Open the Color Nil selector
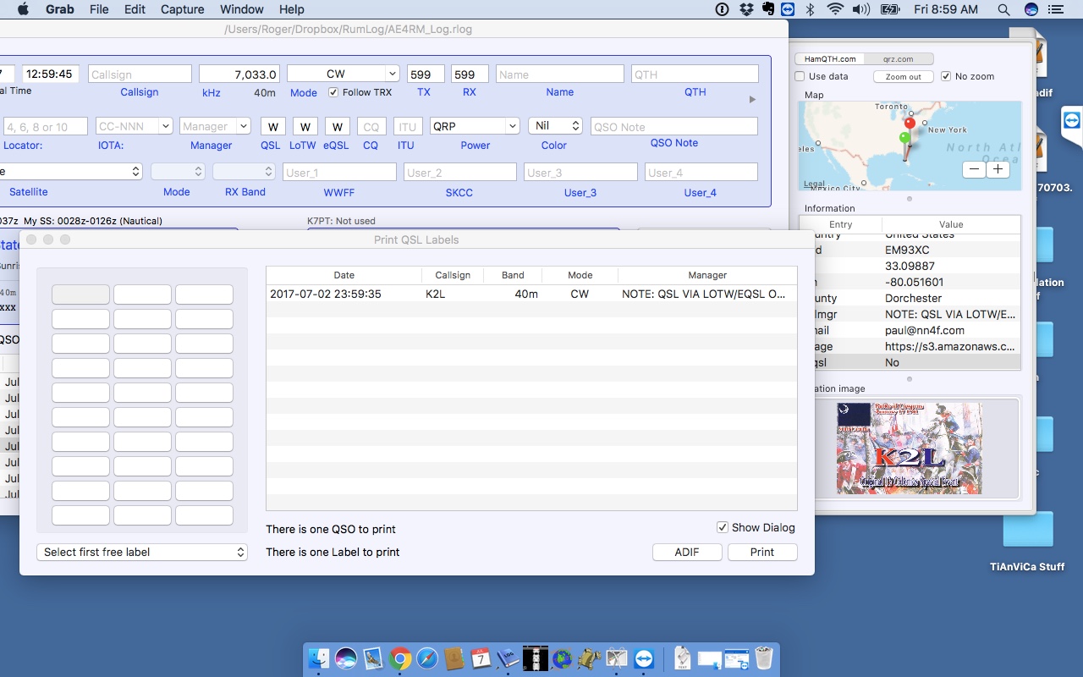This screenshot has height=677, width=1083. coord(555,126)
